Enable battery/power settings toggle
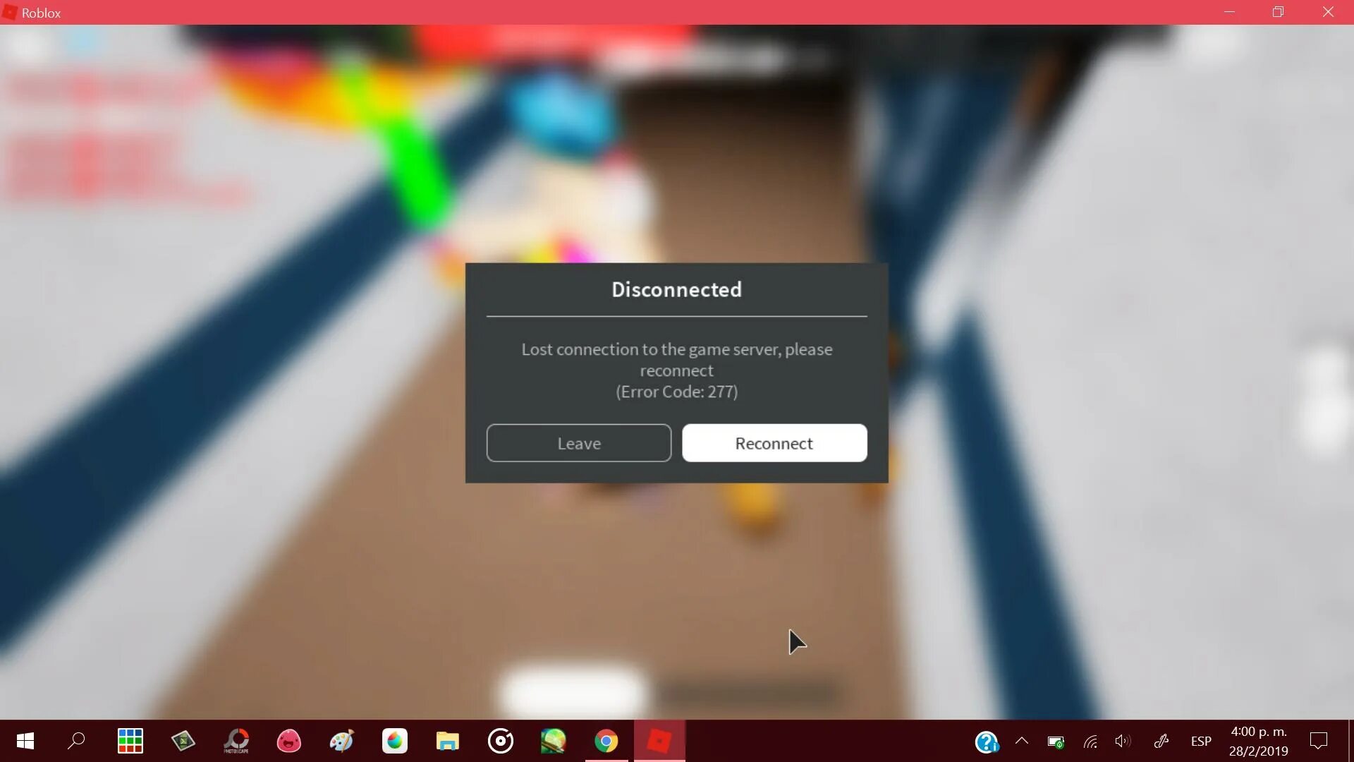Viewport: 1354px width, 762px height. click(x=1056, y=741)
